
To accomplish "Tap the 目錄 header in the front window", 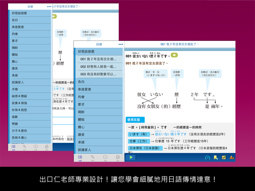I will pyautogui.click(x=99, y=44).
